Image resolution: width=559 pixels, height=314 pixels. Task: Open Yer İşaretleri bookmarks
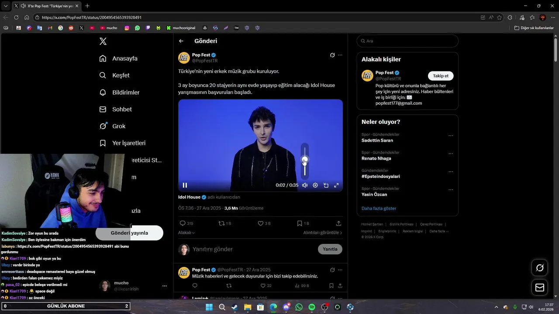click(122, 143)
